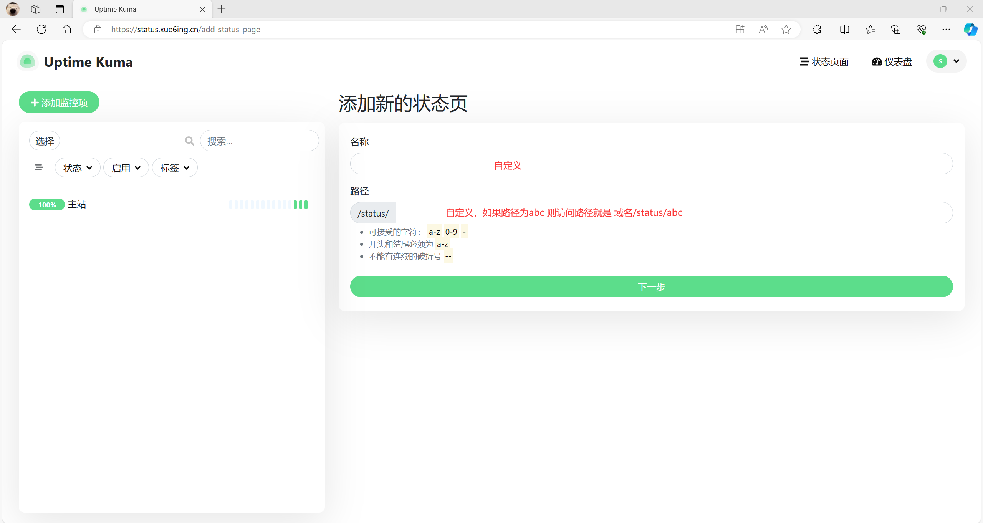Click the browser refresh icon
Screen dimensions: 983x523
pos(41,29)
